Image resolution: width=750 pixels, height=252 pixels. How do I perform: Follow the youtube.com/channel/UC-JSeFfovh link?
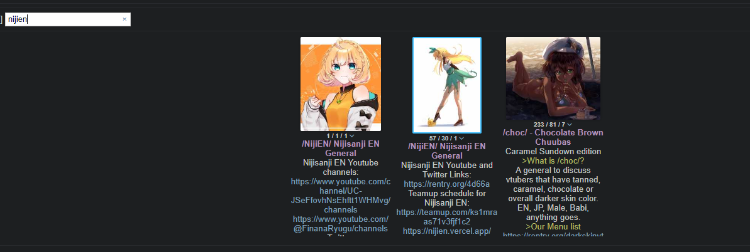click(341, 196)
